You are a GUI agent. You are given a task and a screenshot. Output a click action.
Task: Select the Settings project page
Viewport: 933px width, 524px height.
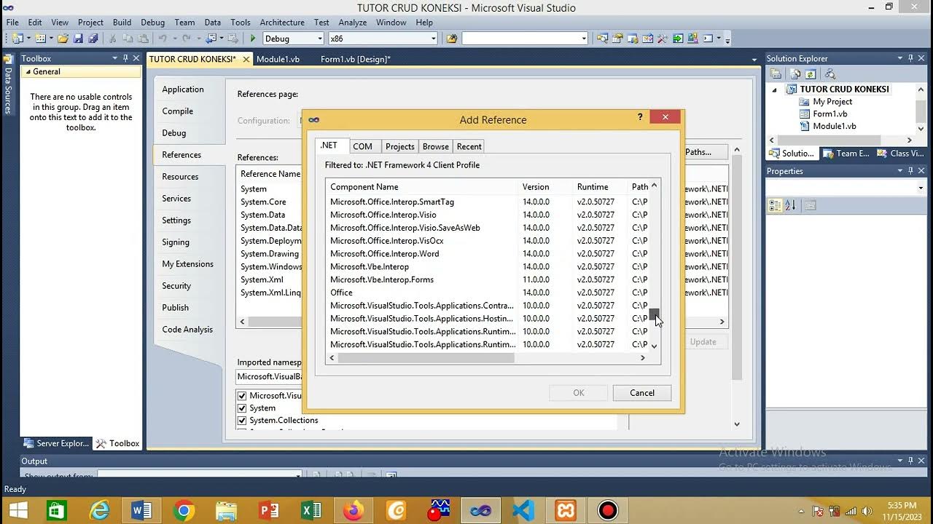[176, 221]
